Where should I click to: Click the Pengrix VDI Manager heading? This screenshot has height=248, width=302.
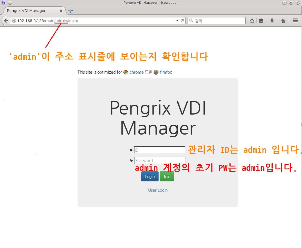click(x=158, y=118)
